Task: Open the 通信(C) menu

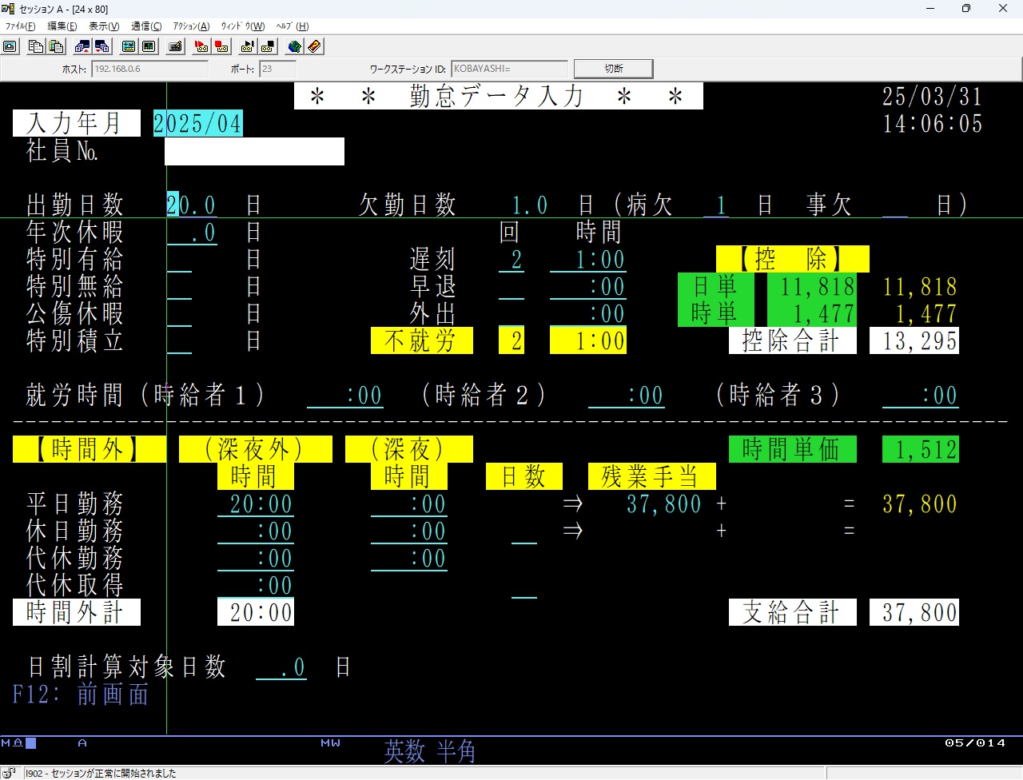Action: click(146, 26)
